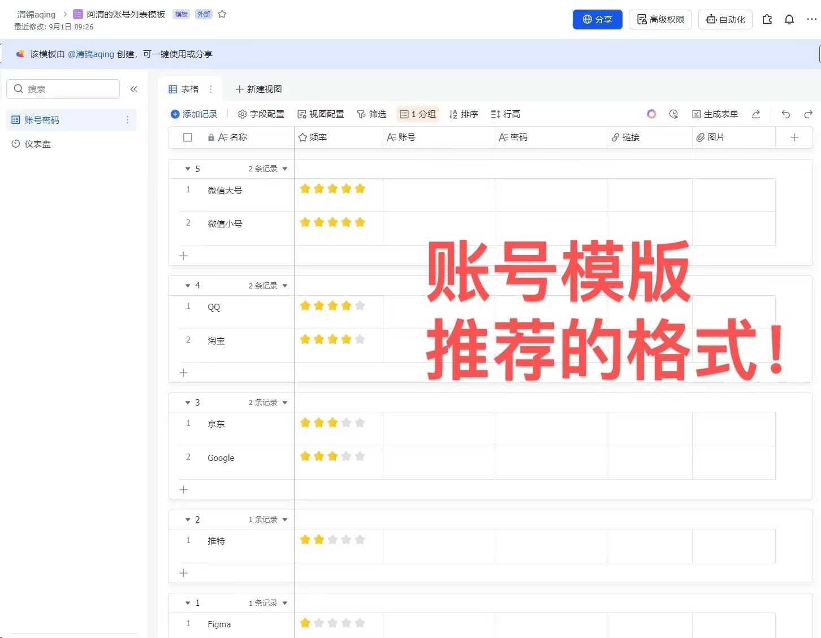The width and height of the screenshot is (821, 638).
Task: Click the blue 分享 button
Action: pyautogui.click(x=597, y=19)
